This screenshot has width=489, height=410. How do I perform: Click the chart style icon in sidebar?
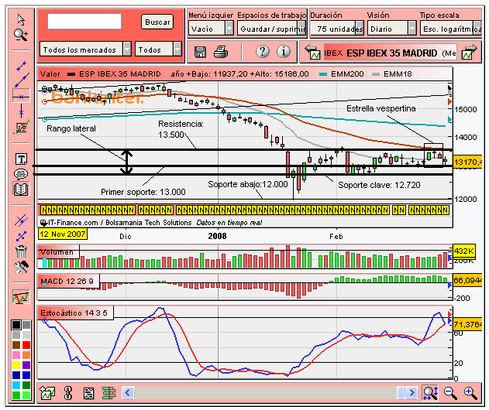[21, 297]
